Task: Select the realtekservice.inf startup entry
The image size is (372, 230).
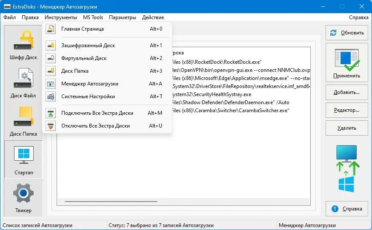Action: point(241,86)
